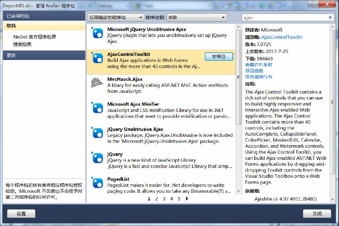This screenshot has height=226, width=339.
Task: Open AjaxControlToolkit identifier link
Action: pyautogui.click(x=282, y=37)
